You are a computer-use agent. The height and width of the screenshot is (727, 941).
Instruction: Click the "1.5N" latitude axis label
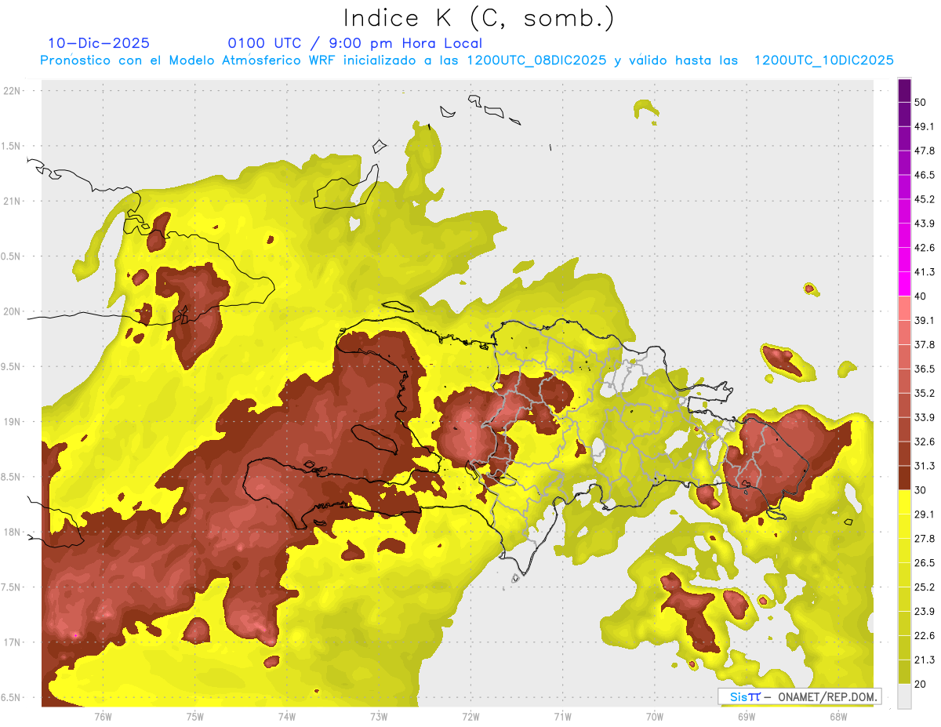pos(12,147)
